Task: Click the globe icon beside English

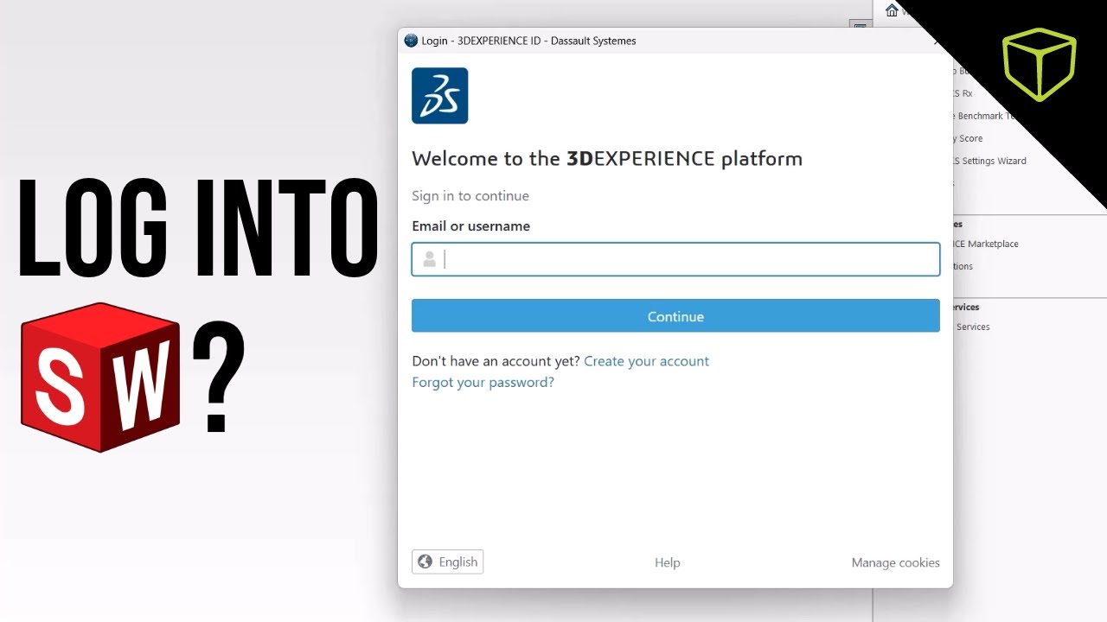Action: [x=425, y=562]
